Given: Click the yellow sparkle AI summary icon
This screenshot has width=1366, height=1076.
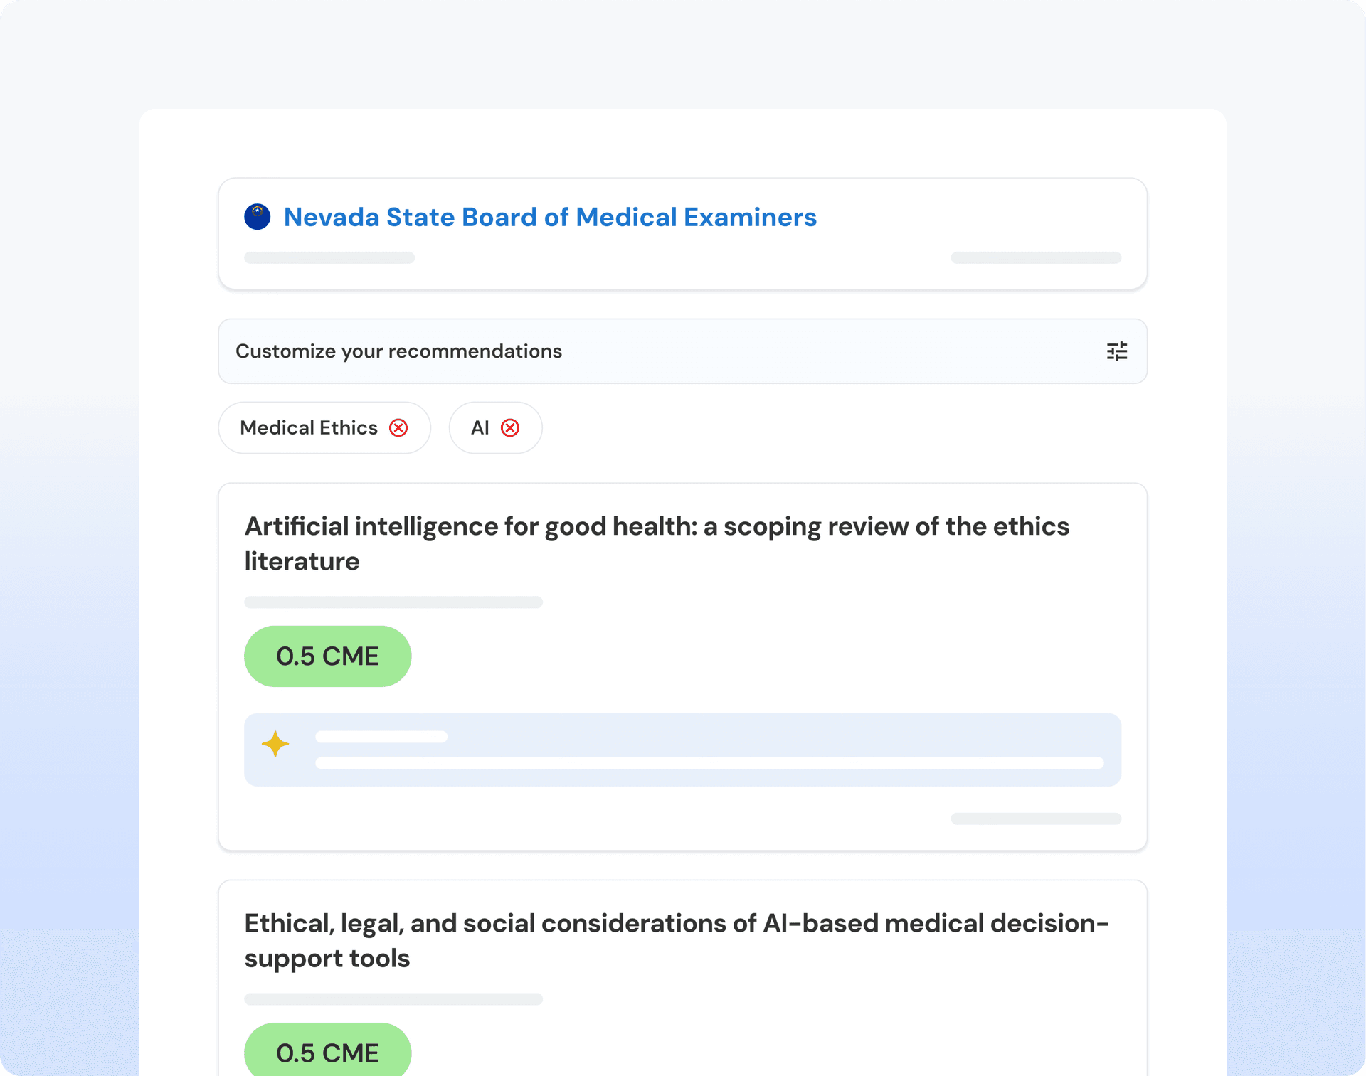Looking at the screenshot, I should (275, 744).
